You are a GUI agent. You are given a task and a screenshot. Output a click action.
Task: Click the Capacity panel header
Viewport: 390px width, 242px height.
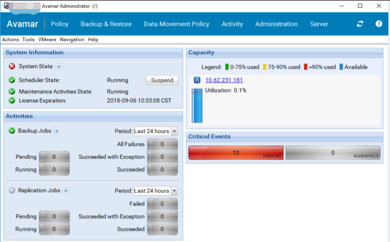pyautogui.click(x=285, y=52)
